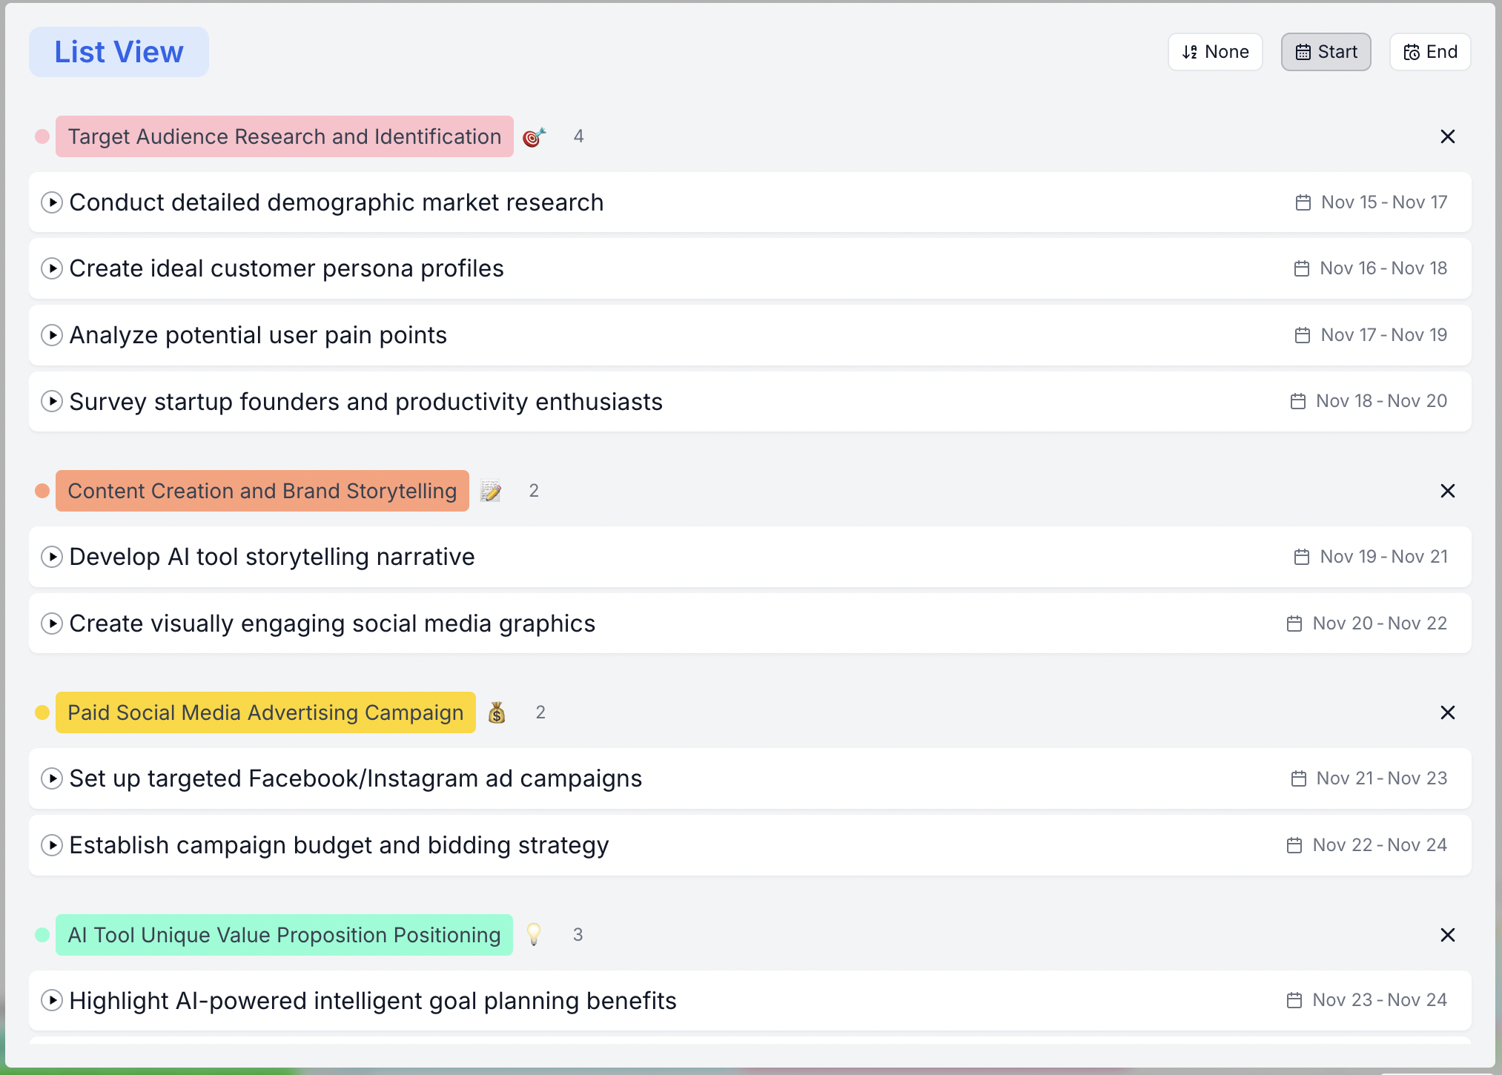Dismiss the Paid Social Media Advertising group
1502x1075 pixels.
click(1447, 712)
